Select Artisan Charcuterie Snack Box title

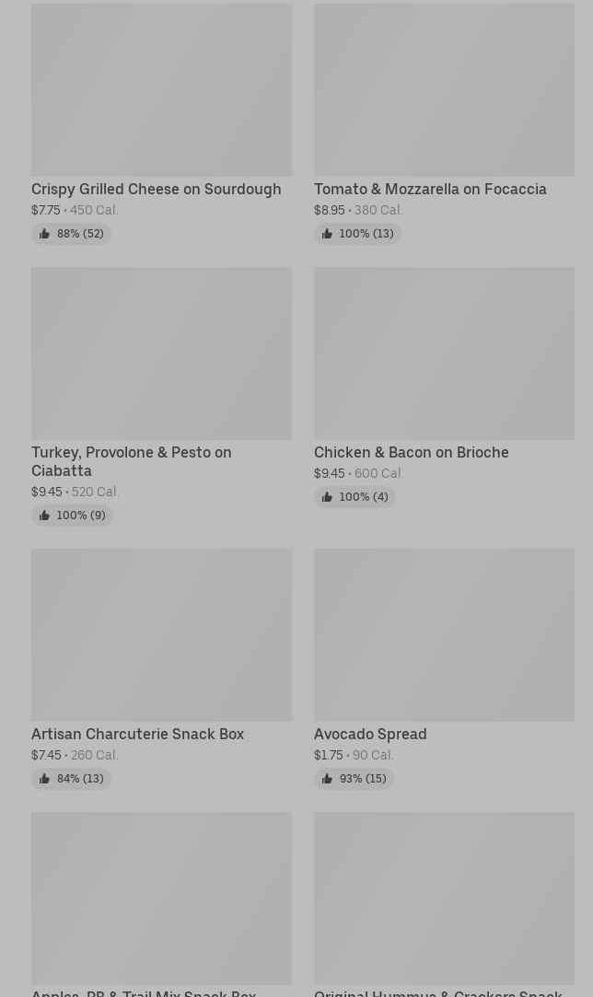(x=137, y=735)
